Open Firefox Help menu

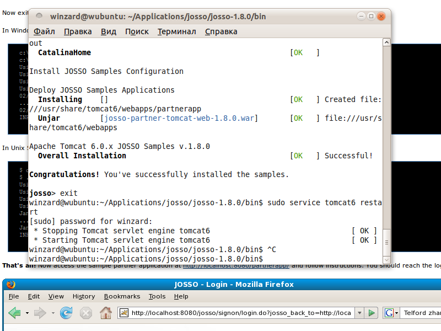click(x=181, y=296)
